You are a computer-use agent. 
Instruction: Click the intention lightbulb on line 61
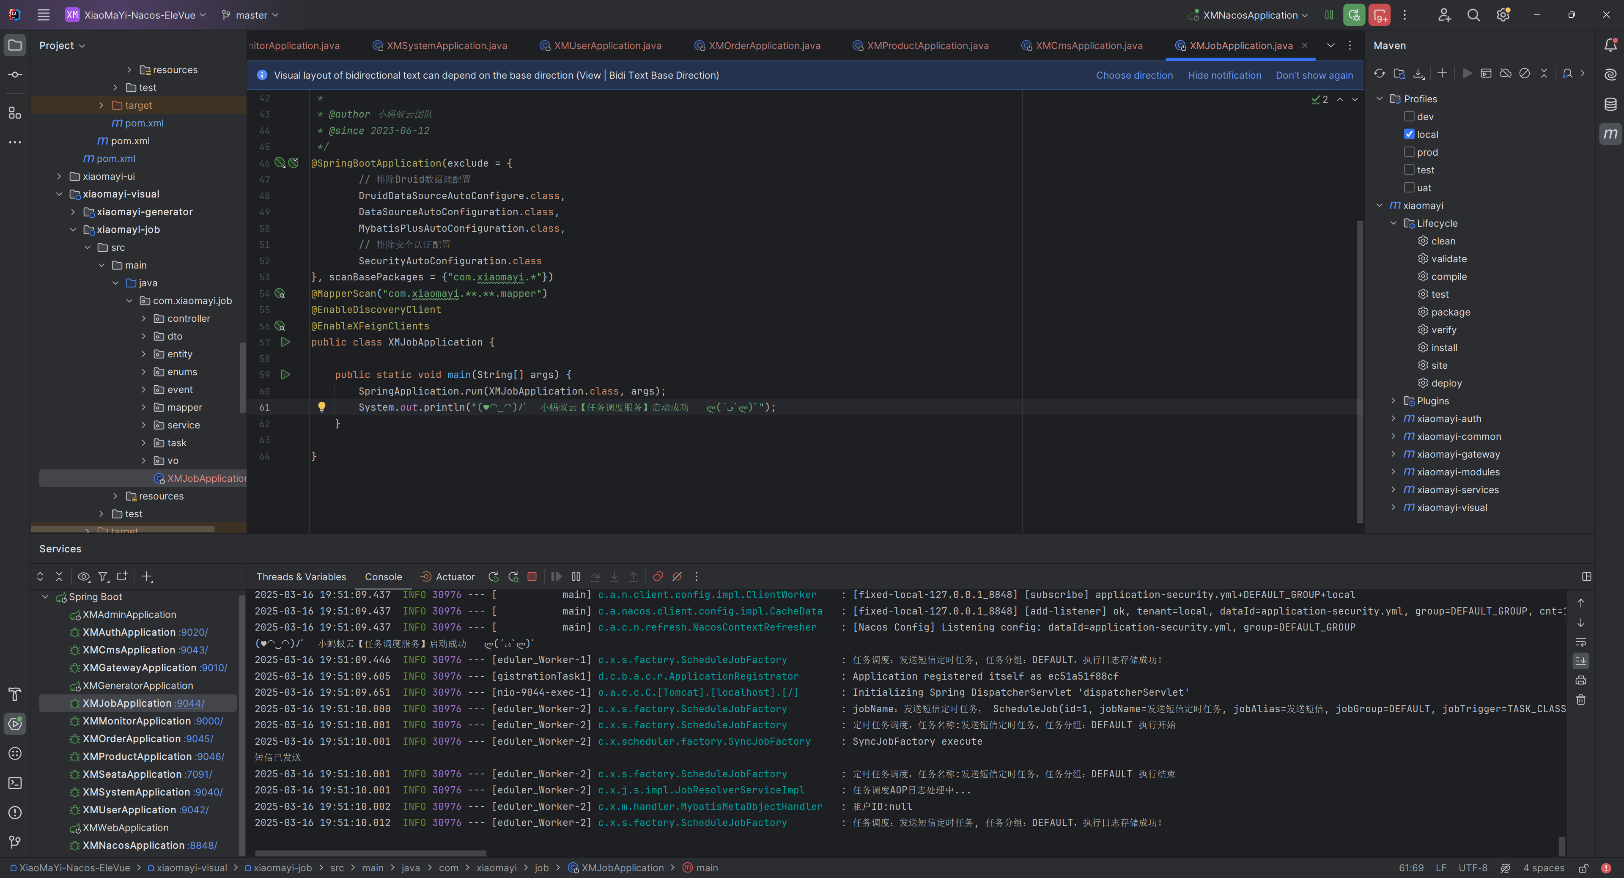[321, 407]
